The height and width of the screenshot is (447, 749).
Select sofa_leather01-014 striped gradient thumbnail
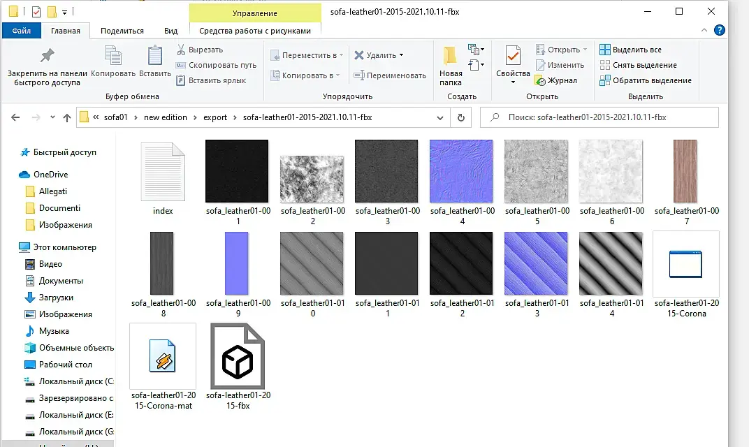tap(611, 263)
